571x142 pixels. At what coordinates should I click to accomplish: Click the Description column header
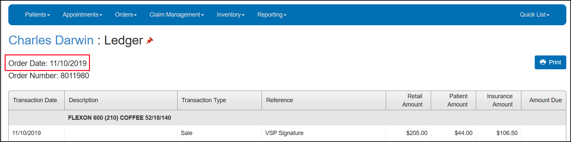pos(121,100)
